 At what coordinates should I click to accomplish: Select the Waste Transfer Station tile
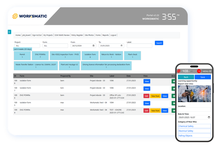click(36, 66)
